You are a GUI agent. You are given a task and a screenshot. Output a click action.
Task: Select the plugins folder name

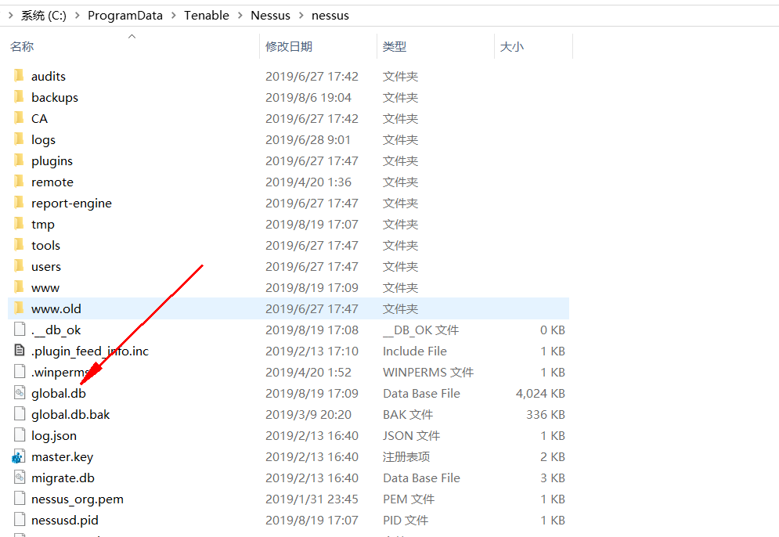click(x=52, y=161)
